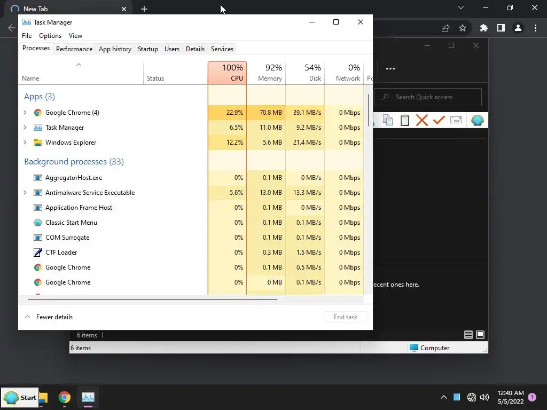This screenshot has width=547, height=410.
Task: Open the volume speaker tray icon
Action: coord(485,397)
